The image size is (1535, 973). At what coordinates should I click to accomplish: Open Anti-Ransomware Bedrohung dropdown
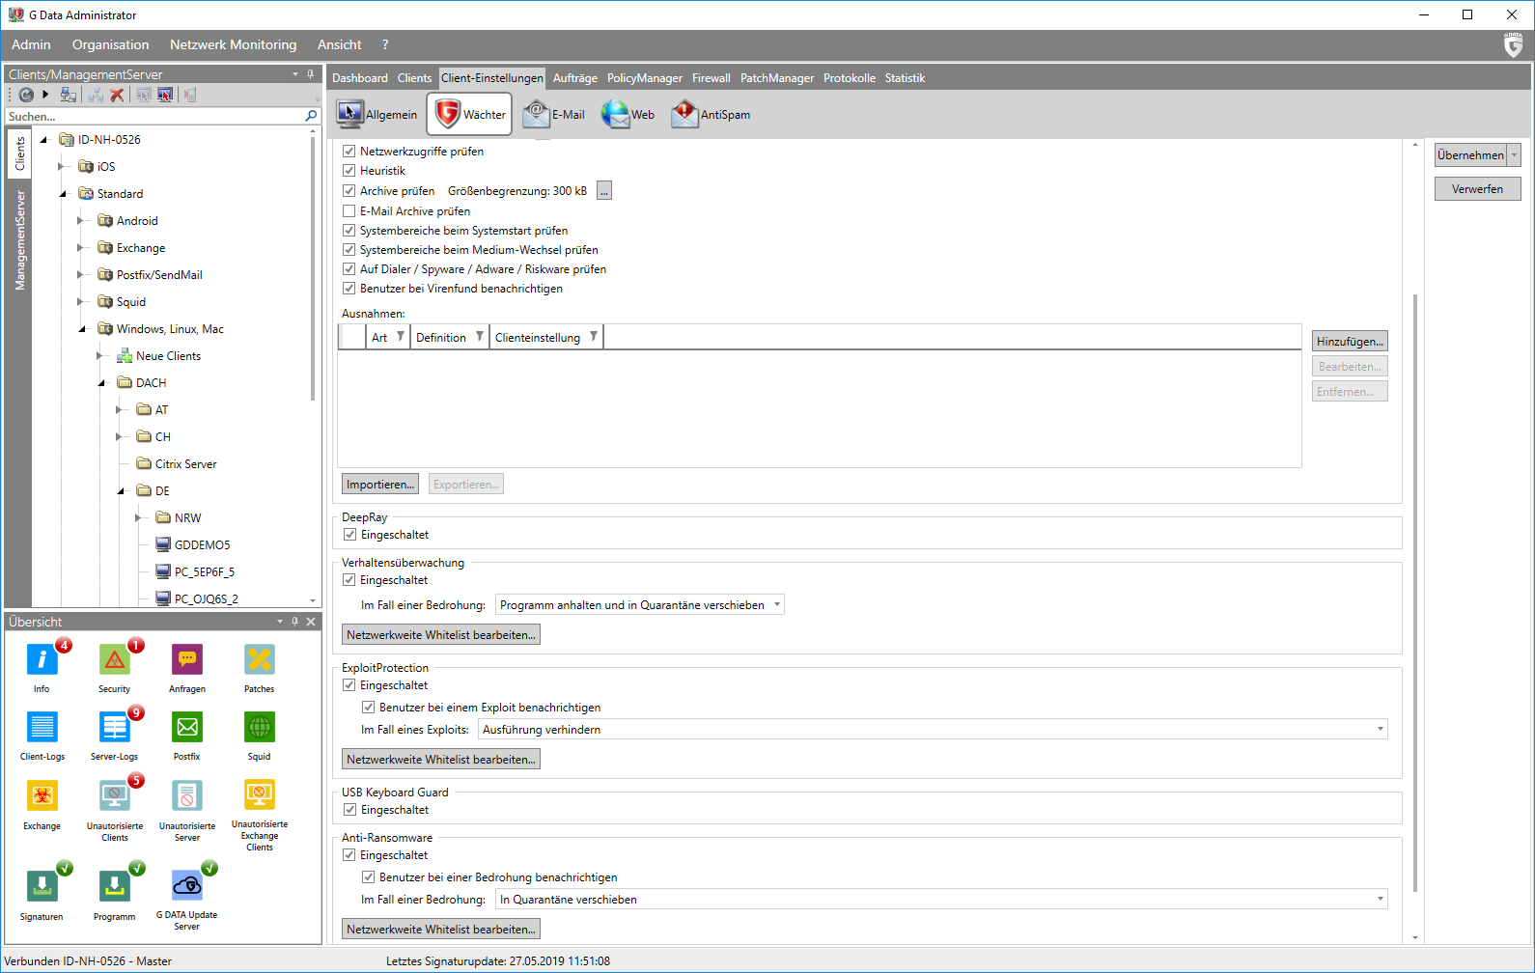(941, 900)
